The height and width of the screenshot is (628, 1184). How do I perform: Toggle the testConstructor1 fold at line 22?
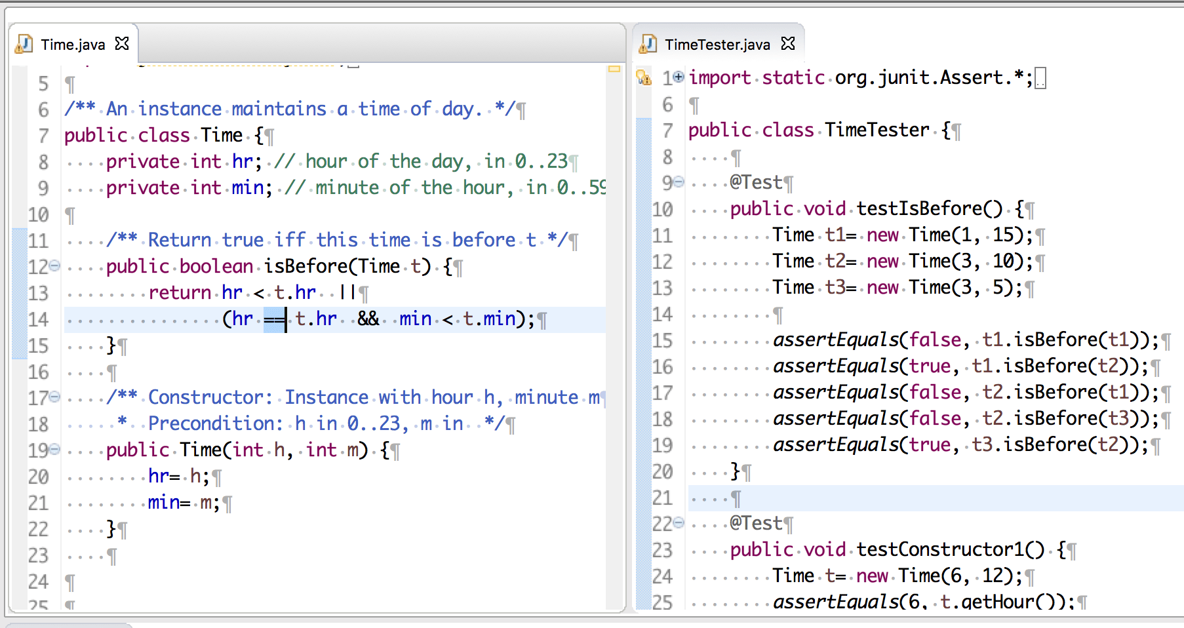coord(678,522)
